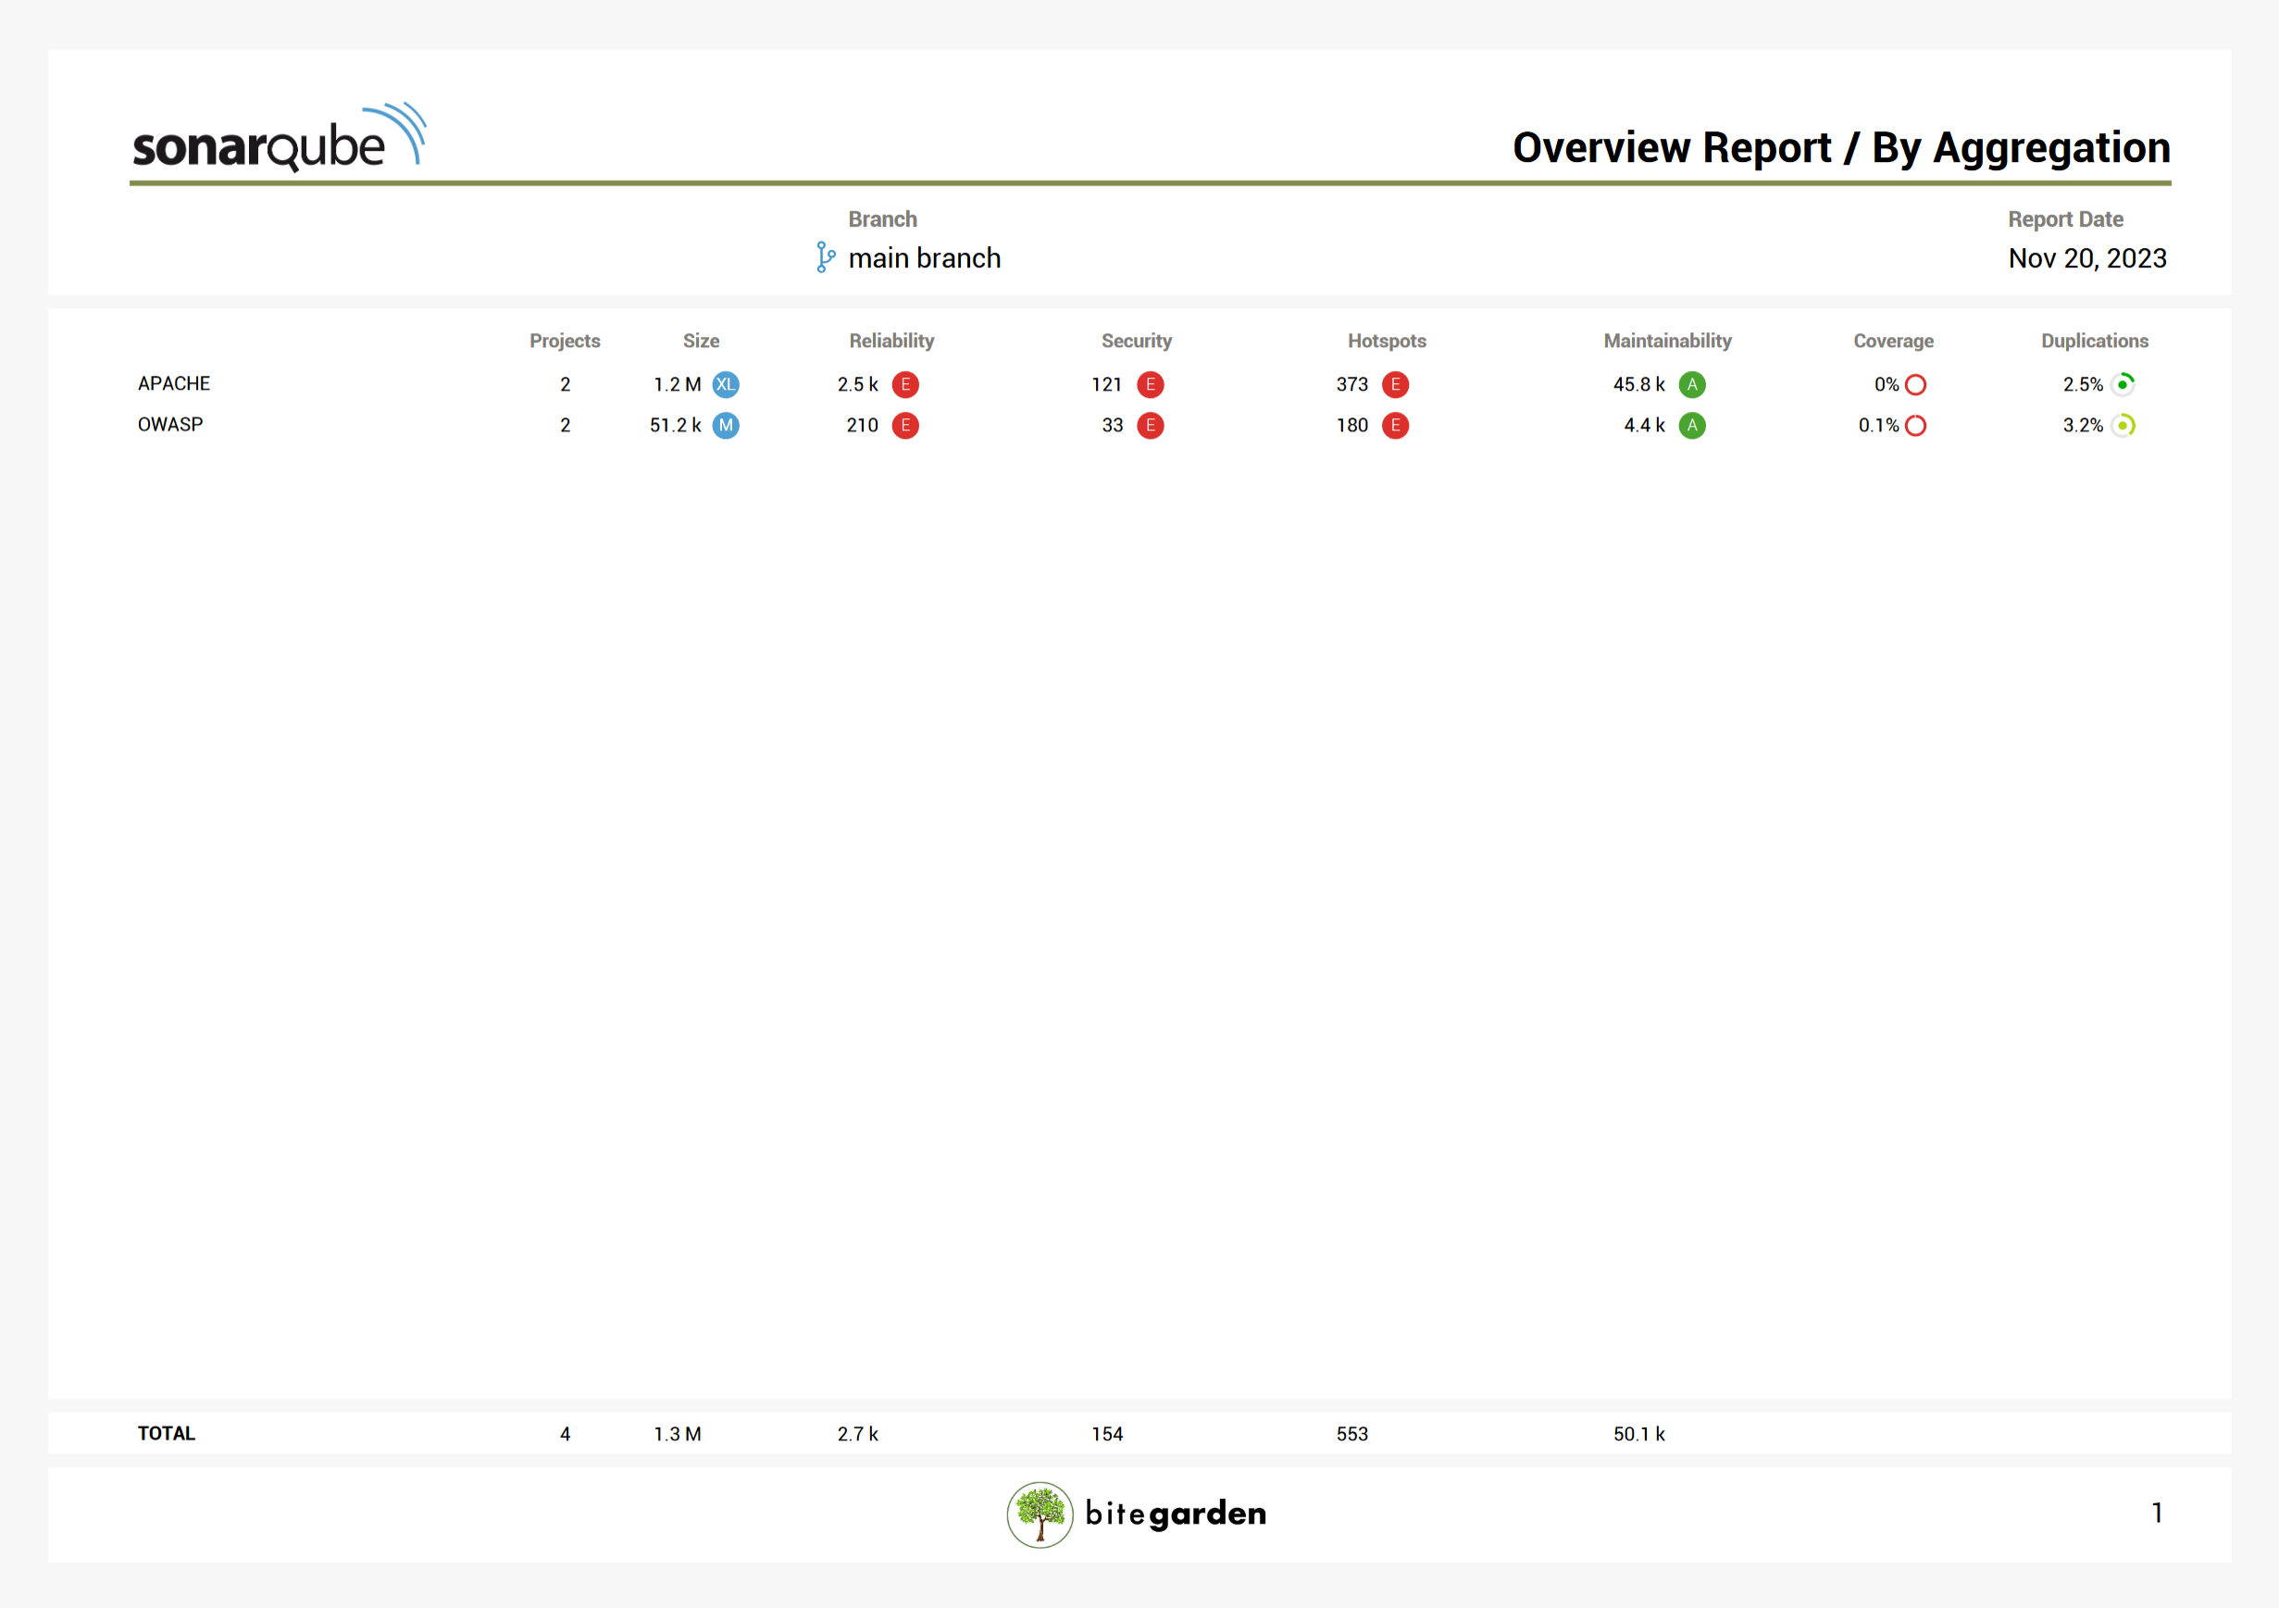Click report date Nov 20, 2023

pyautogui.click(x=2087, y=258)
